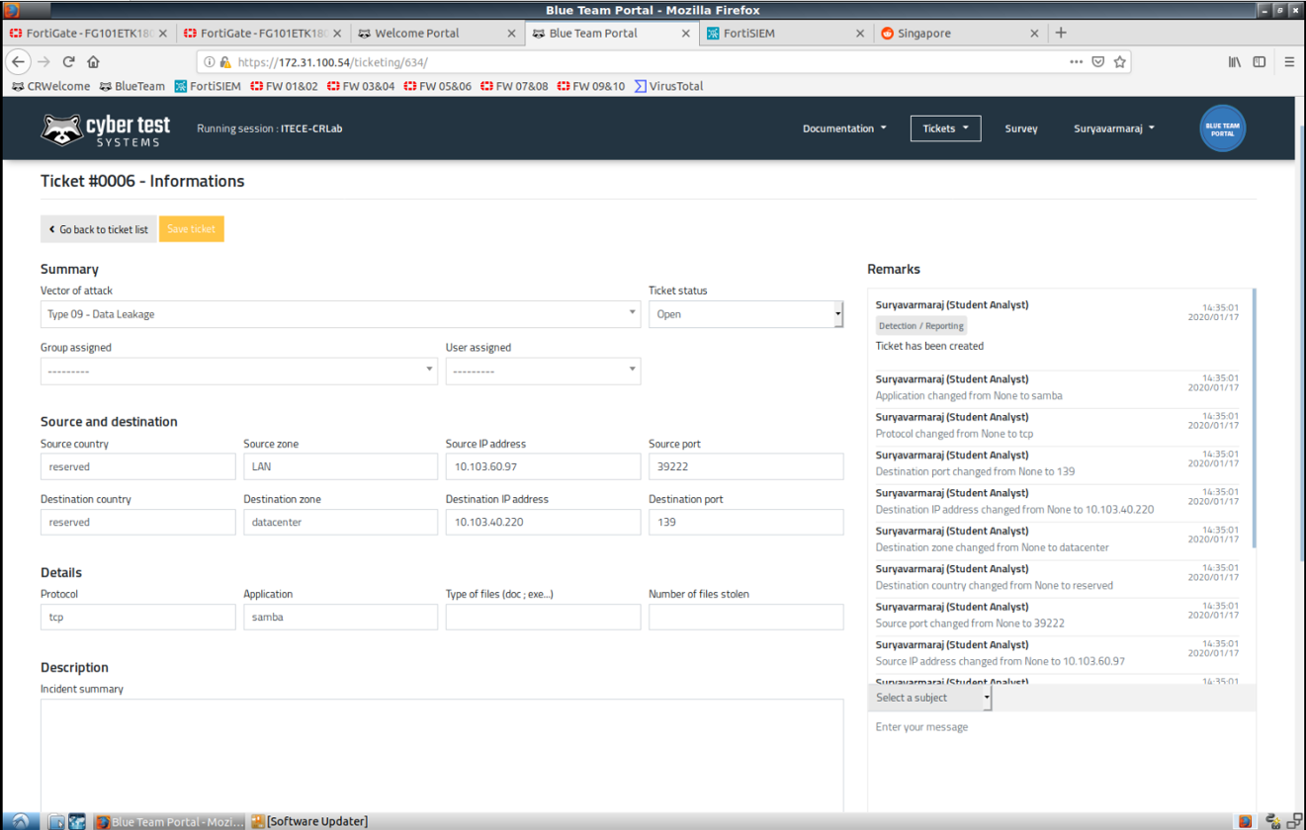Click the Incident summary text area
Viewport: 1306px width, 830px height.
coord(442,756)
